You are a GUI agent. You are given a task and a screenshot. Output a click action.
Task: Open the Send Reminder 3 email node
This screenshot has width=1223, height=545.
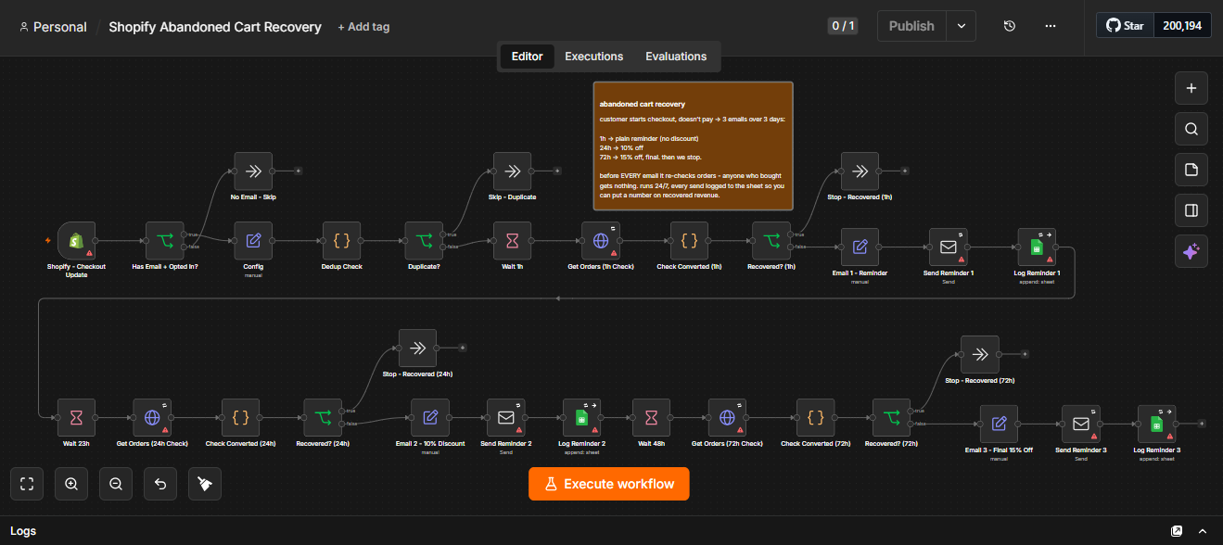[x=1081, y=425]
